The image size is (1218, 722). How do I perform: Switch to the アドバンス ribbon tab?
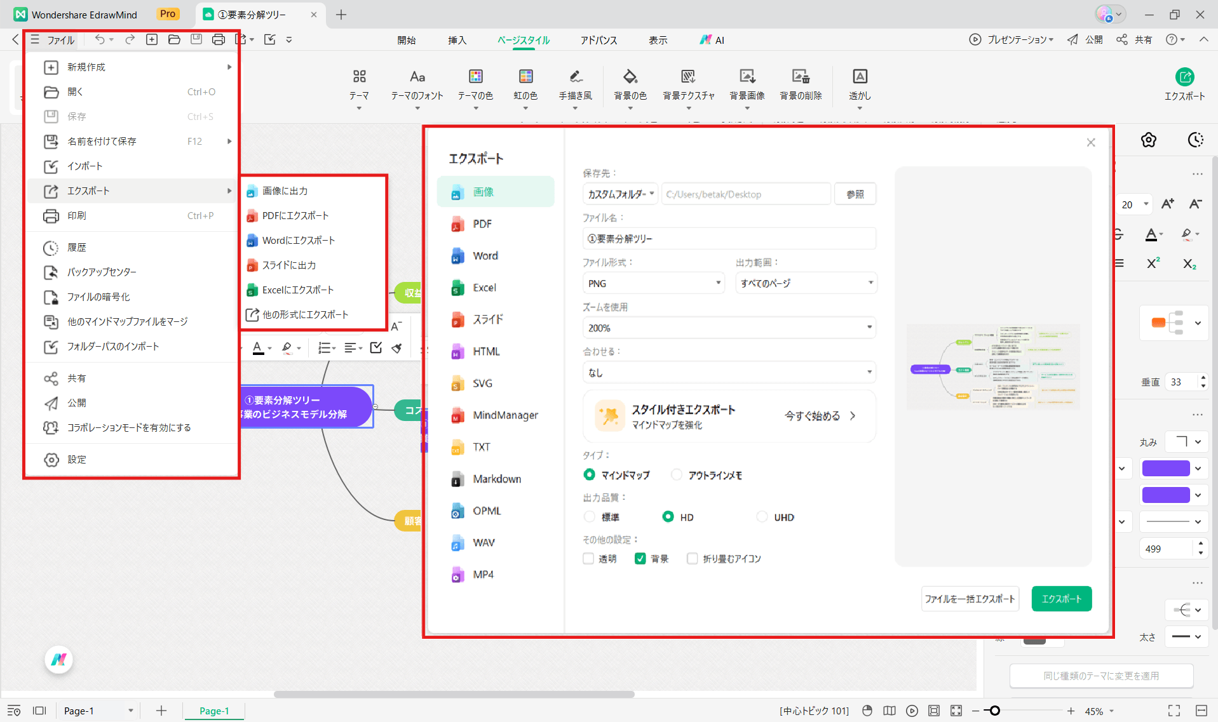(599, 40)
